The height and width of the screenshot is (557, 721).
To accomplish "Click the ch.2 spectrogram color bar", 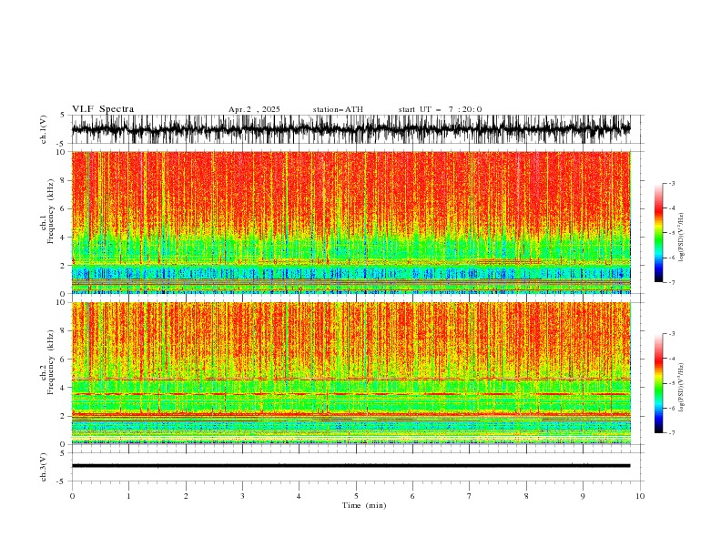I will coord(658,383).
